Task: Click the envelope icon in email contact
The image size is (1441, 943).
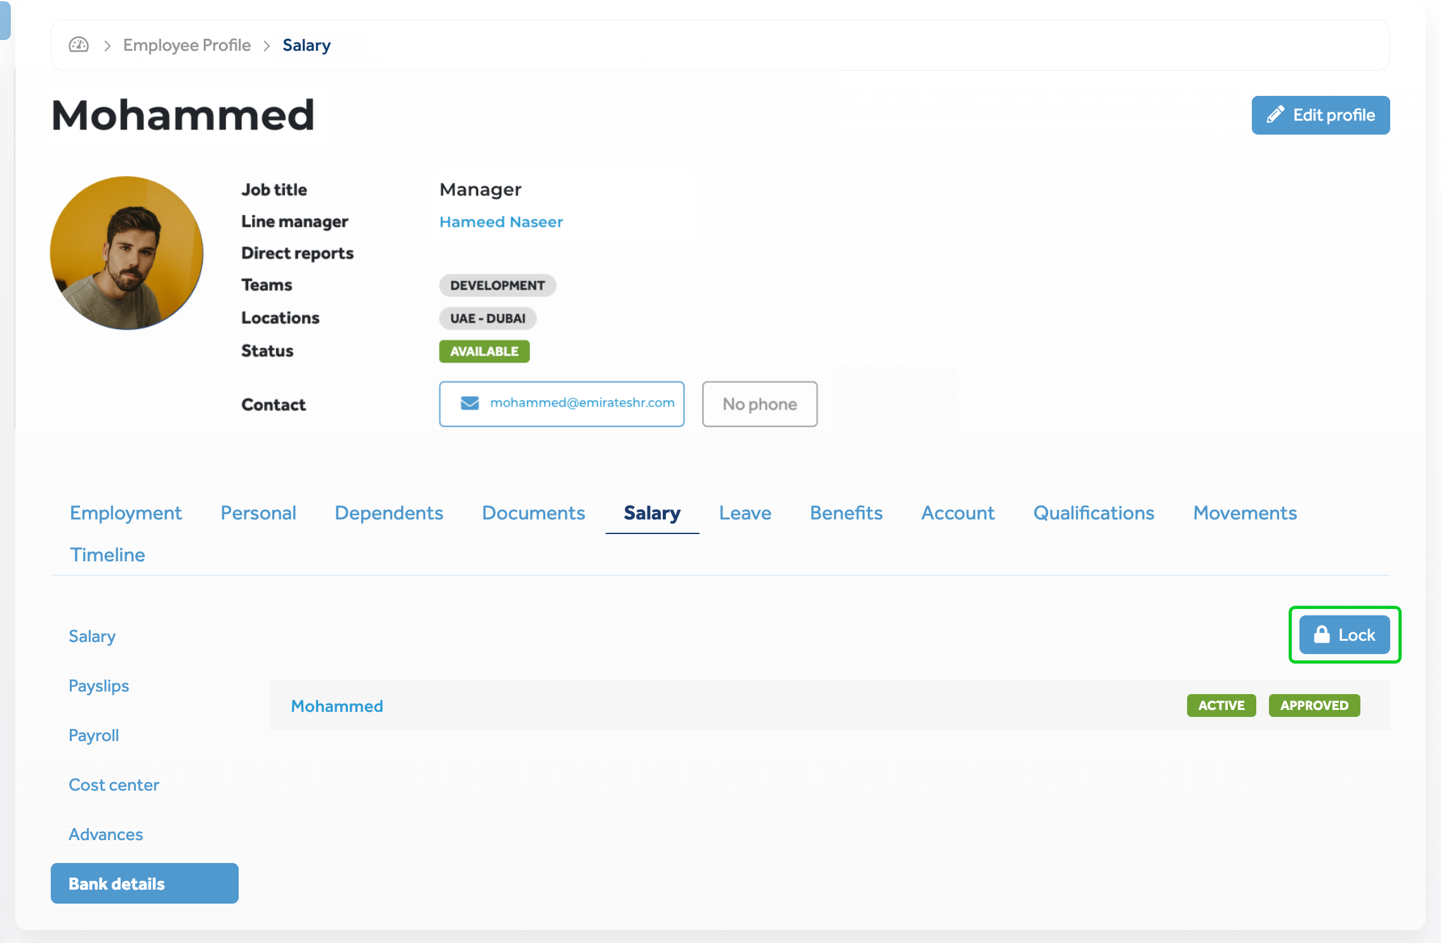Action: tap(469, 403)
